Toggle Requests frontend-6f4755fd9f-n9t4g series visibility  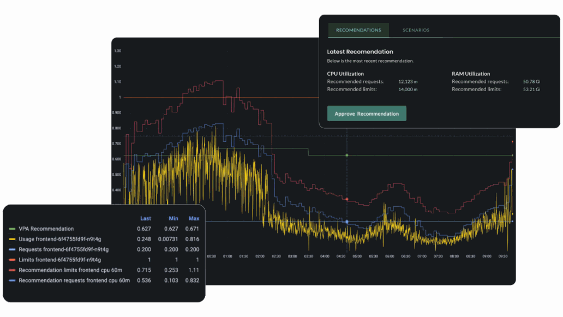(x=13, y=250)
